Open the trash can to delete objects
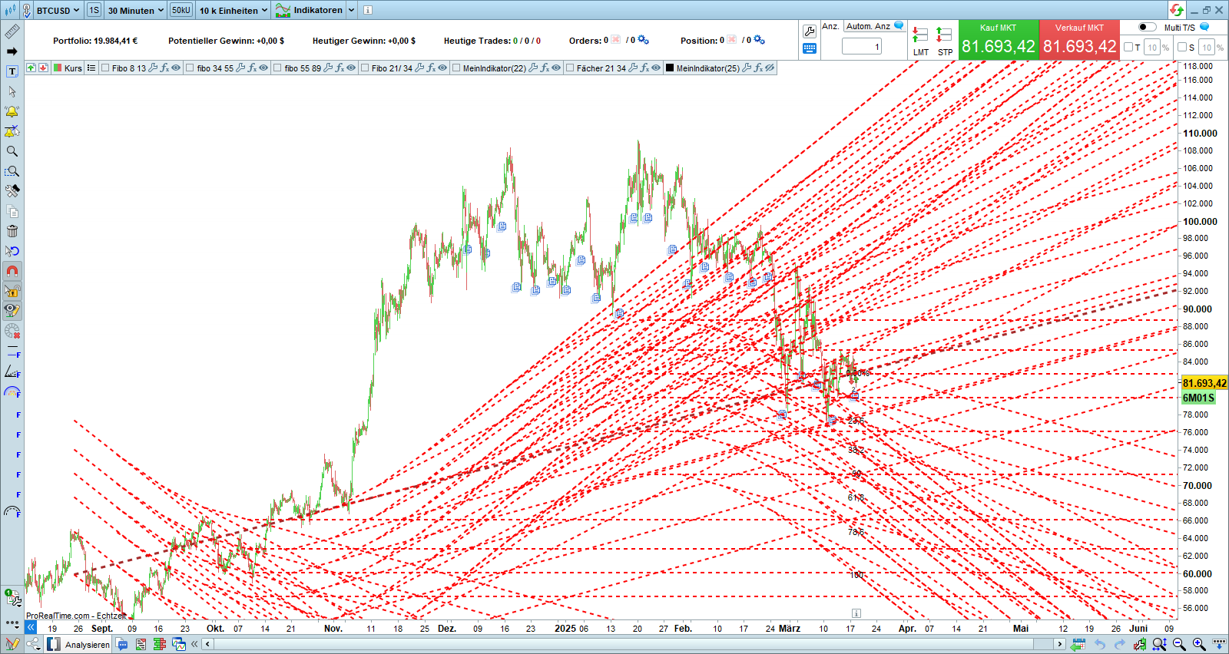Viewport: 1229px width, 654px height. [12, 231]
